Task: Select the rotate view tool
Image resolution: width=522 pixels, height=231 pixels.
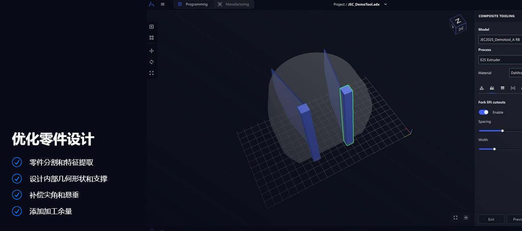Action: click(x=151, y=62)
